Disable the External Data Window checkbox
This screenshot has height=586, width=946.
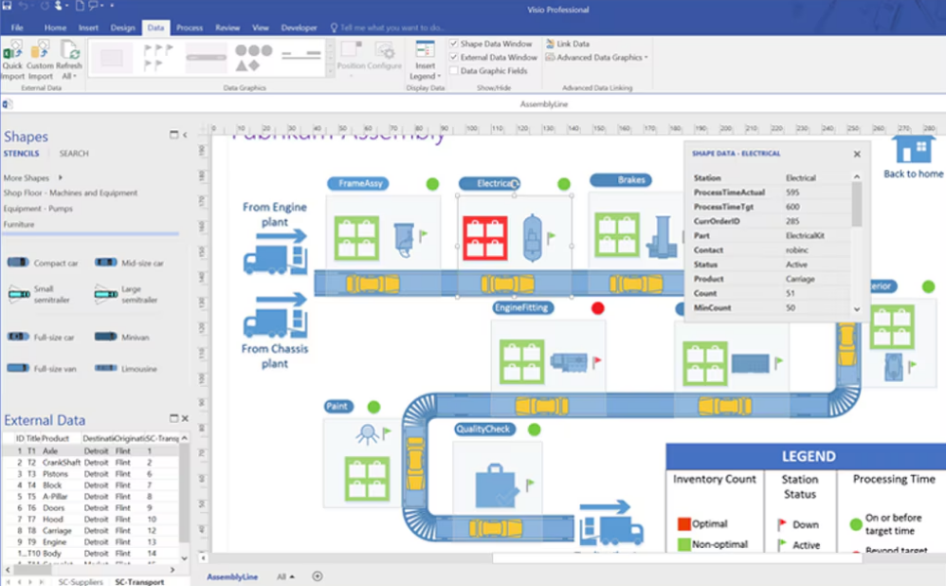pyautogui.click(x=454, y=56)
